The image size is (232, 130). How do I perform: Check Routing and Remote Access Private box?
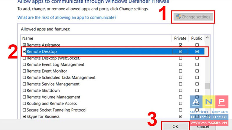coord(180,103)
